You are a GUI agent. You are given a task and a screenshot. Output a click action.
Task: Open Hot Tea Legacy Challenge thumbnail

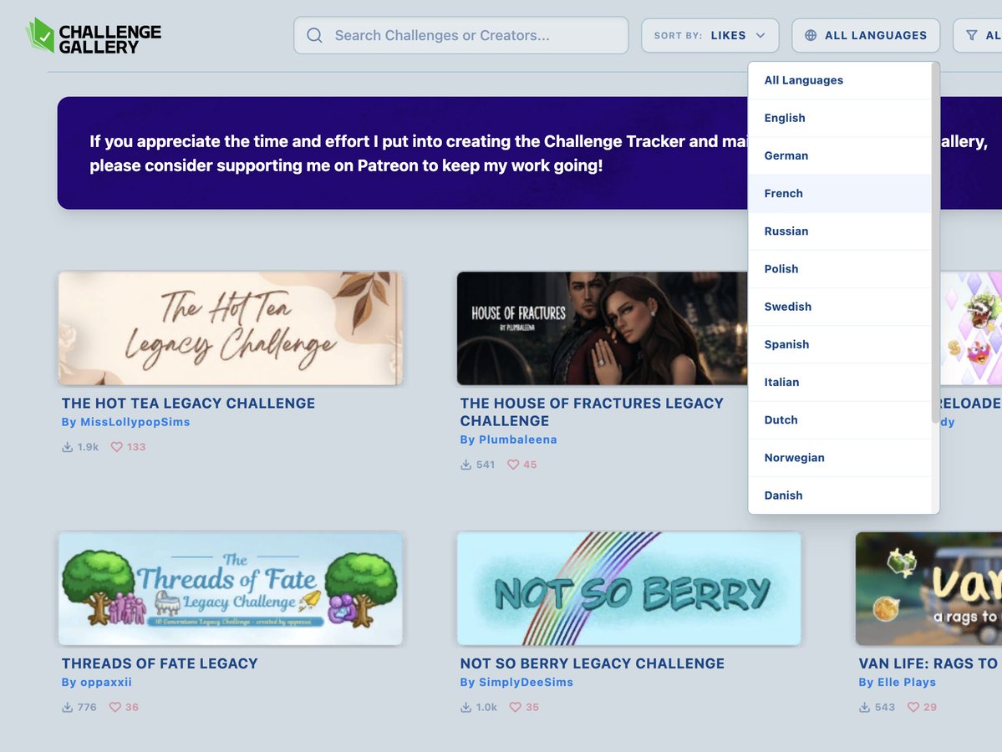tap(231, 328)
